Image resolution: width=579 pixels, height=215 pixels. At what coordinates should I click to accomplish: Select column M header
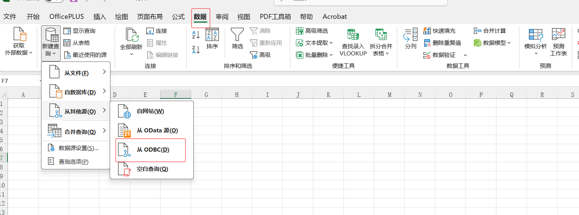[x=389, y=95]
